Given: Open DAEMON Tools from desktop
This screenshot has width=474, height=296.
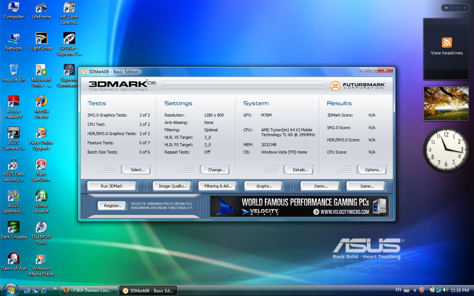Looking at the screenshot, I should pos(41,233).
